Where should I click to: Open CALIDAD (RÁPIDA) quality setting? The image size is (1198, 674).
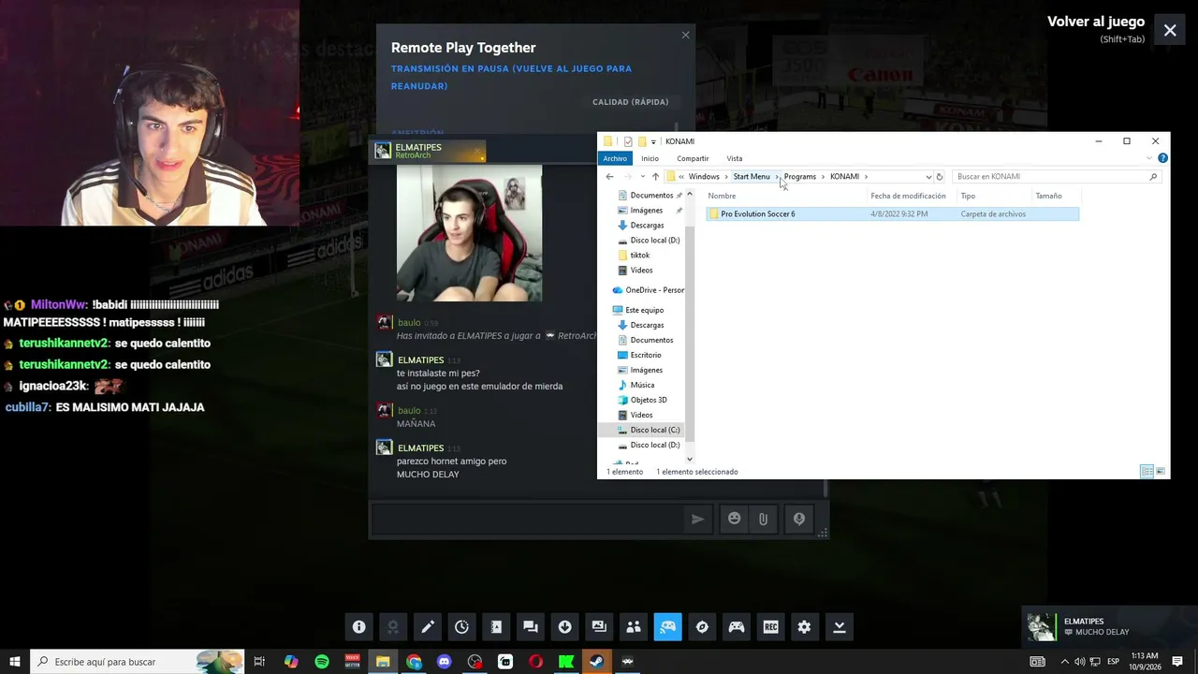630,102
